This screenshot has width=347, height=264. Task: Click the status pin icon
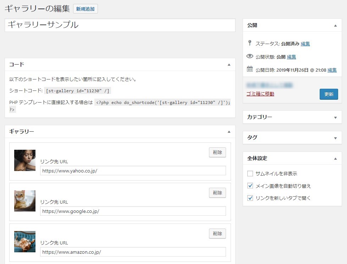pos(250,43)
